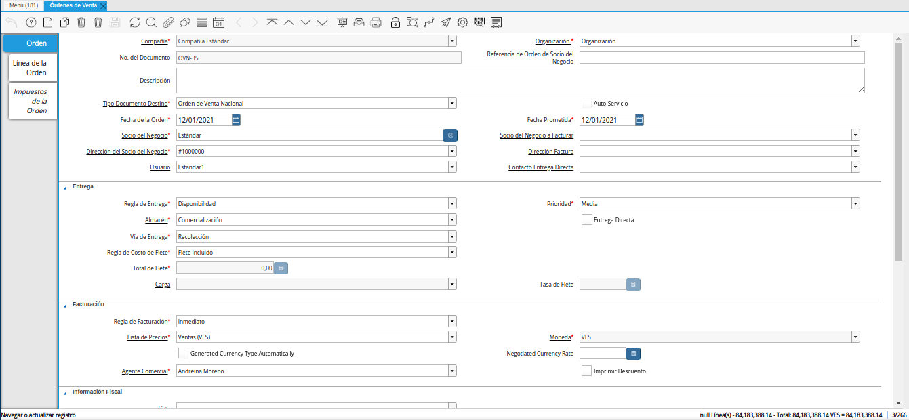This screenshot has height=420, width=909.
Task: Create a new record with the blank page icon
Action: (x=47, y=22)
